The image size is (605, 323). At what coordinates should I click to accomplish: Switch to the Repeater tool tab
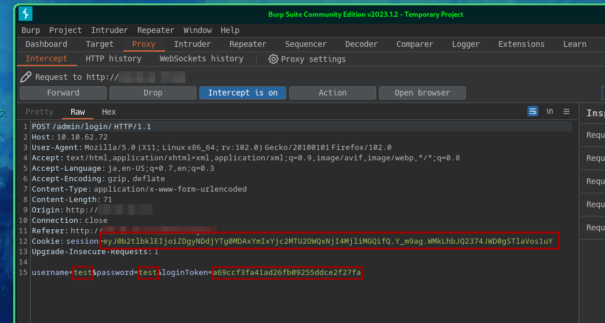(x=247, y=45)
